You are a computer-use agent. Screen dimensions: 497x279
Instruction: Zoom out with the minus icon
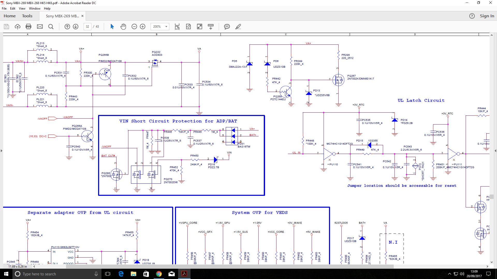coord(134,27)
